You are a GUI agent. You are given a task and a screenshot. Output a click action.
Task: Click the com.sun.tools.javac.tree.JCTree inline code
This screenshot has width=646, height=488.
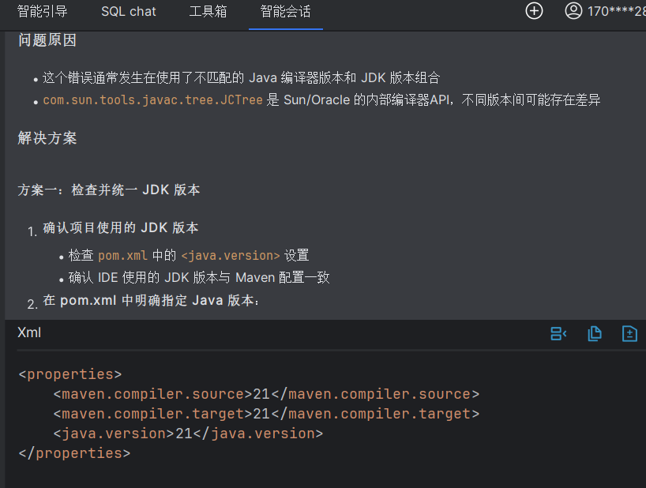[x=152, y=100]
